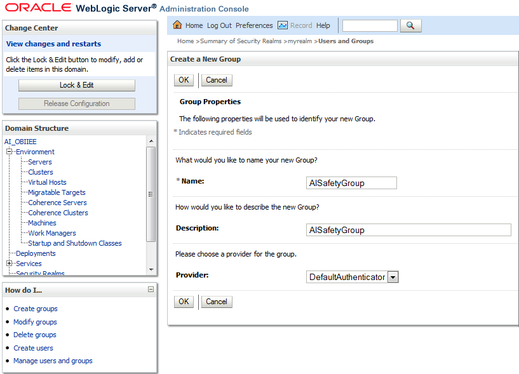Click Domain Structure scrollbar up arrow
519x374 pixels.
pos(151,141)
